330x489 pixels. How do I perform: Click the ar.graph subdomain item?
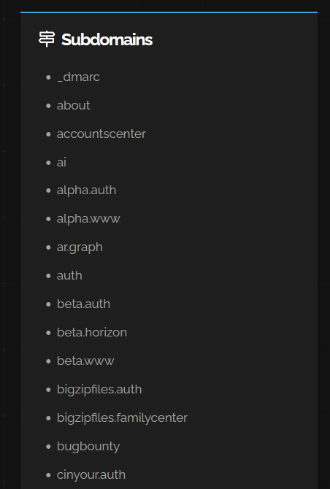pyautogui.click(x=80, y=247)
